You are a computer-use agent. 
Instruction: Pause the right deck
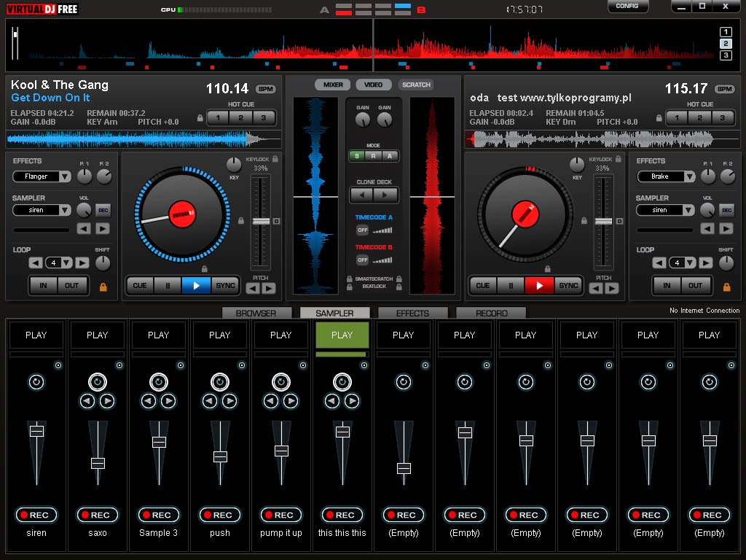pos(511,286)
